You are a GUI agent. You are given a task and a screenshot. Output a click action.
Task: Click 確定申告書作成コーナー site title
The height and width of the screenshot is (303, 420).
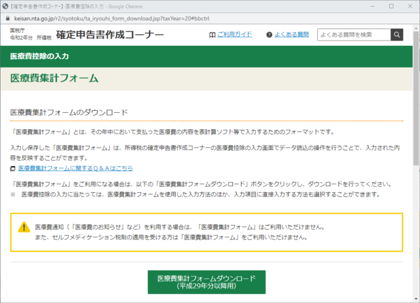(110, 35)
